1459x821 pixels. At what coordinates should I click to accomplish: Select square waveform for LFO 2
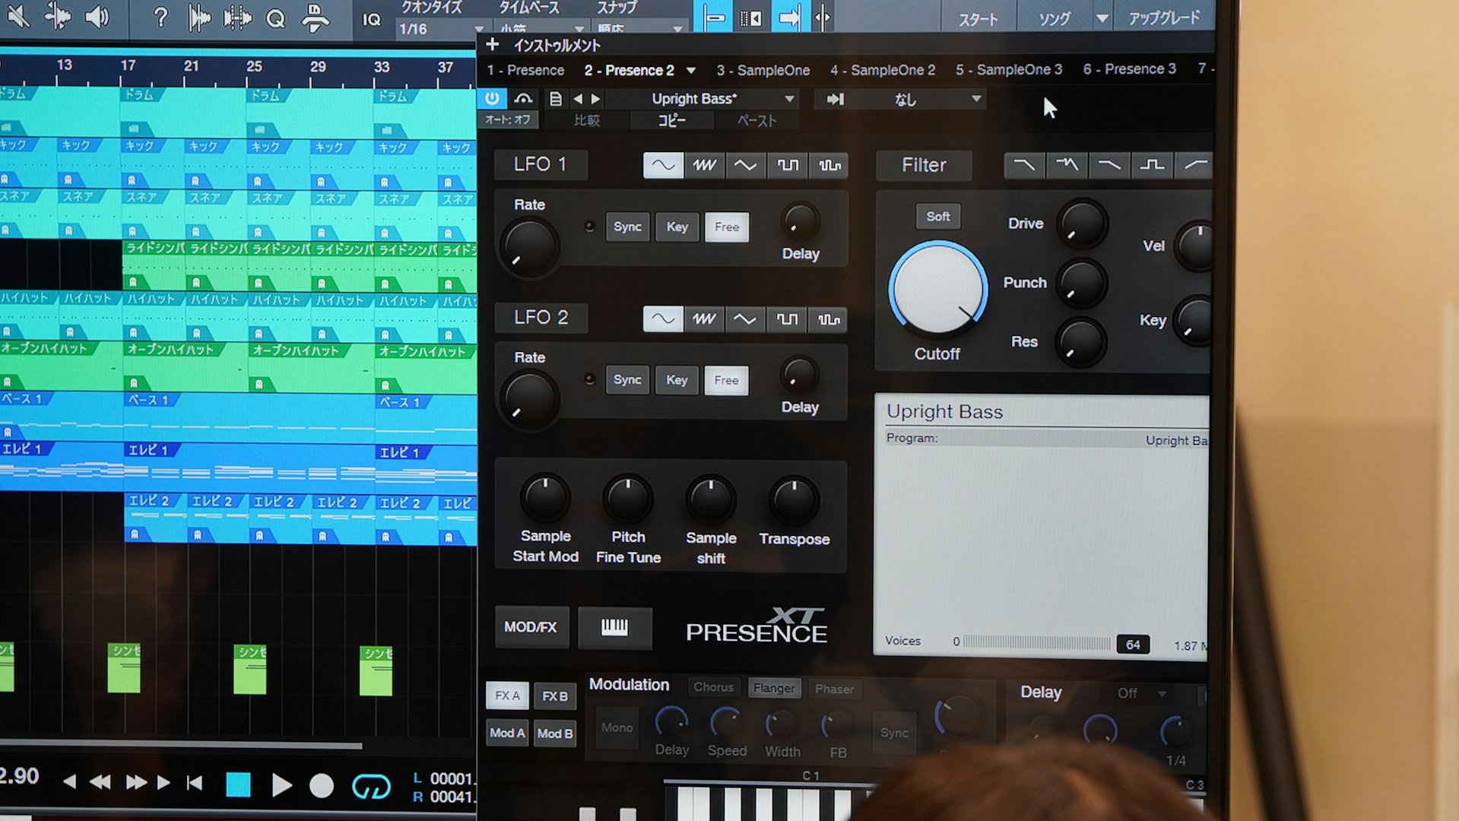pyautogui.click(x=787, y=319)
